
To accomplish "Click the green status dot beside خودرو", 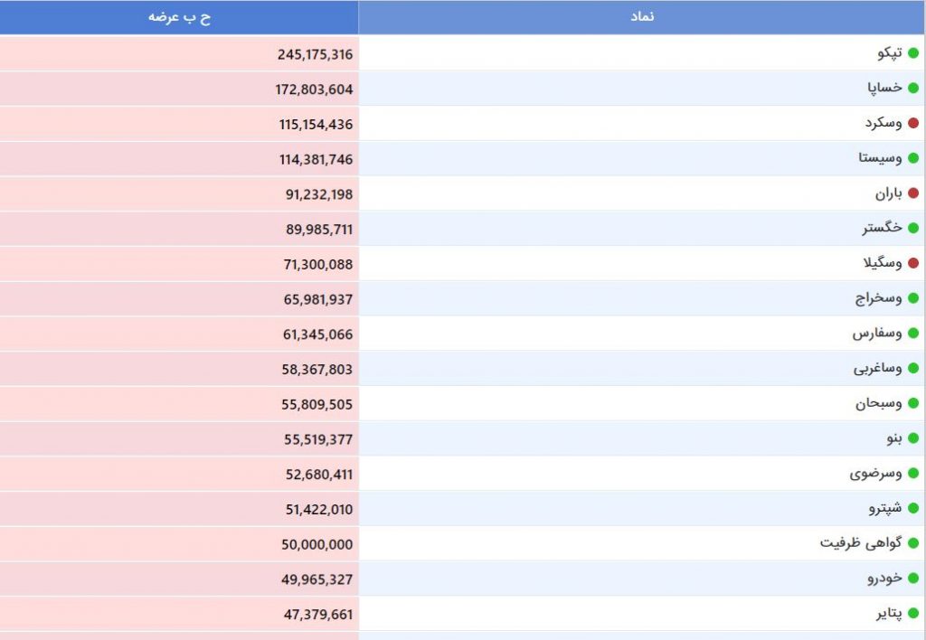I will point(913,579).
